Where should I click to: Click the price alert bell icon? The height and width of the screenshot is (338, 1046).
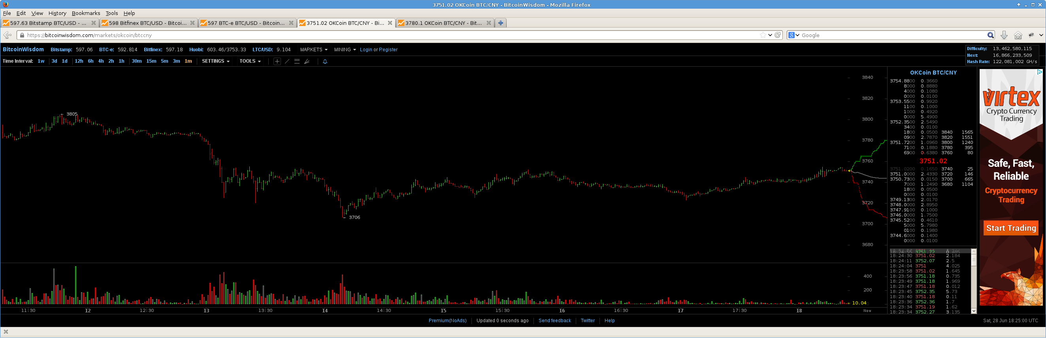pos(325,62)
